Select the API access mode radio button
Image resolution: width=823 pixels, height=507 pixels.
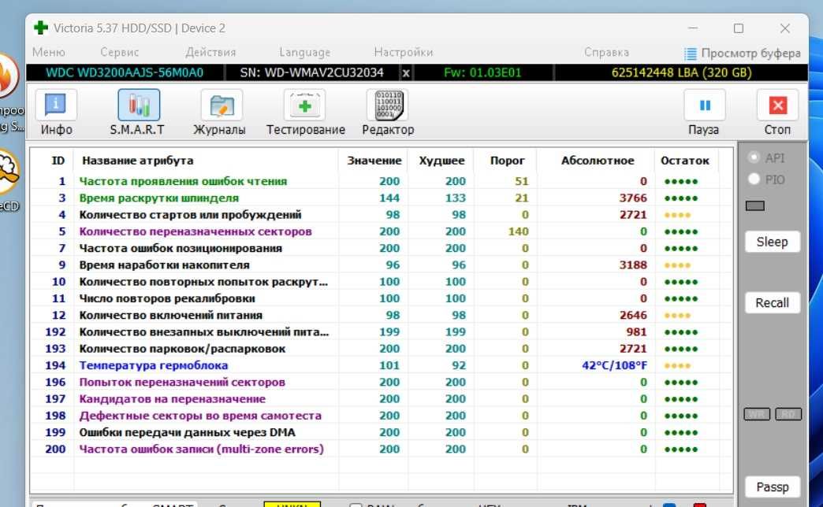(x=754, y=157)
